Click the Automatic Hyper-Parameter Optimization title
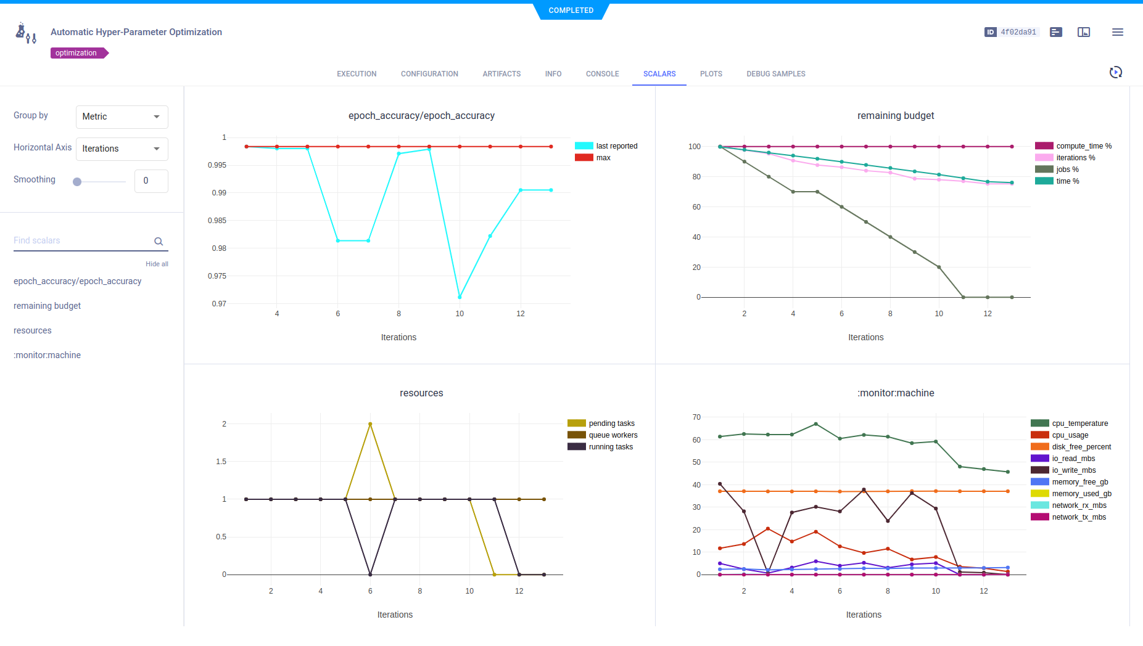 pyautogui.click(x=136, y=32)
